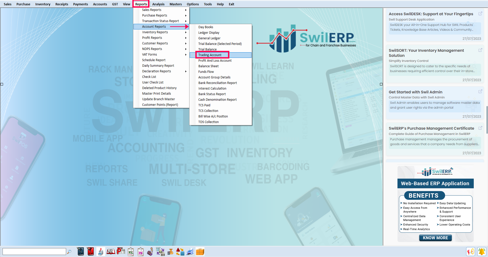Select Update Branch Master
The height and width of the screenshot is (257, 488).
(161, 99)
